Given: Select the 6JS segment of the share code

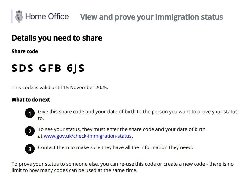Looking at the screenshot, I should [76, 69].
